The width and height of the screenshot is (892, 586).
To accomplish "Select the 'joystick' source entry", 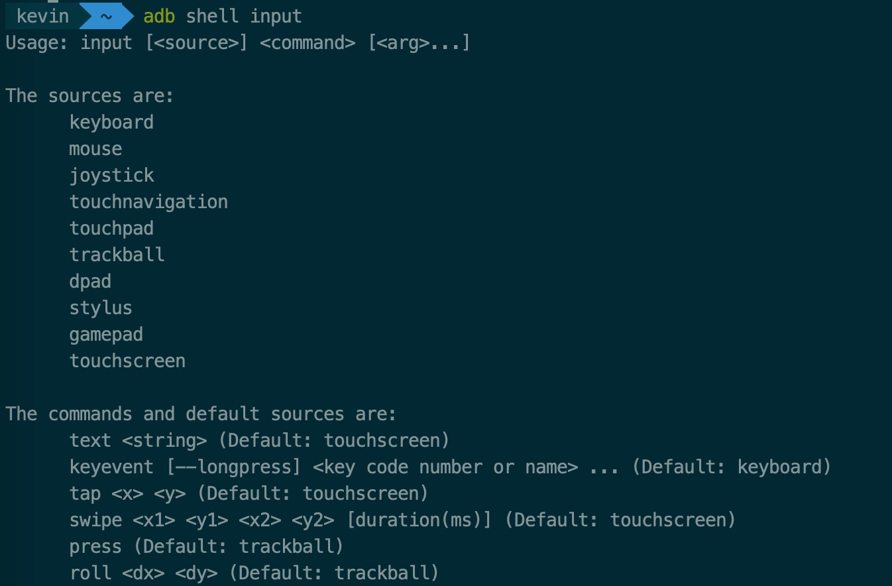I will coord(111,176).
